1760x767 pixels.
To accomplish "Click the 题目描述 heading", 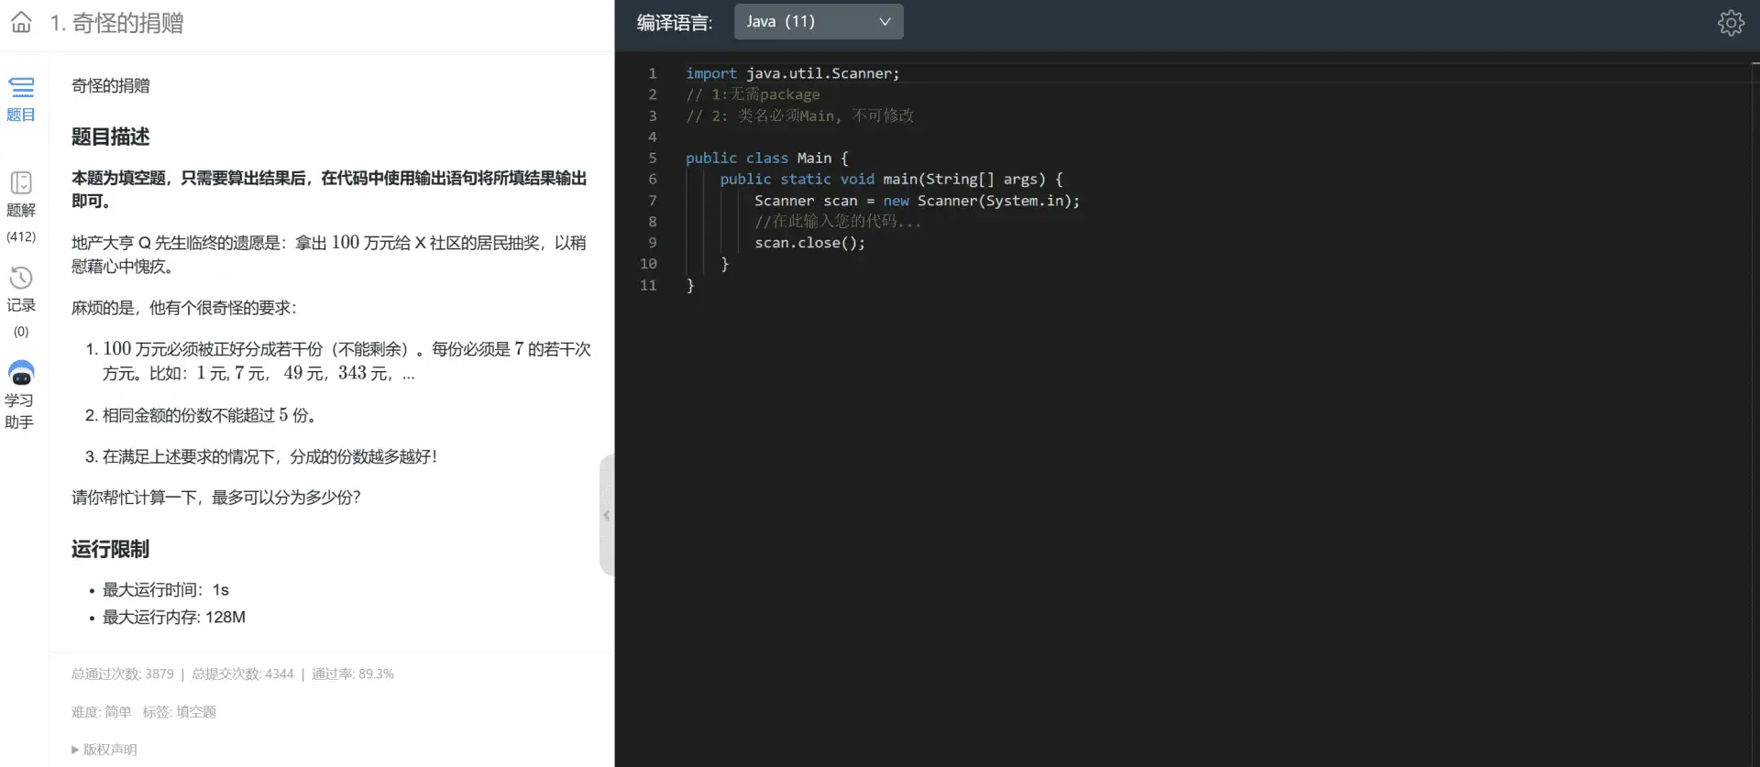I will (x=110, y=137).
